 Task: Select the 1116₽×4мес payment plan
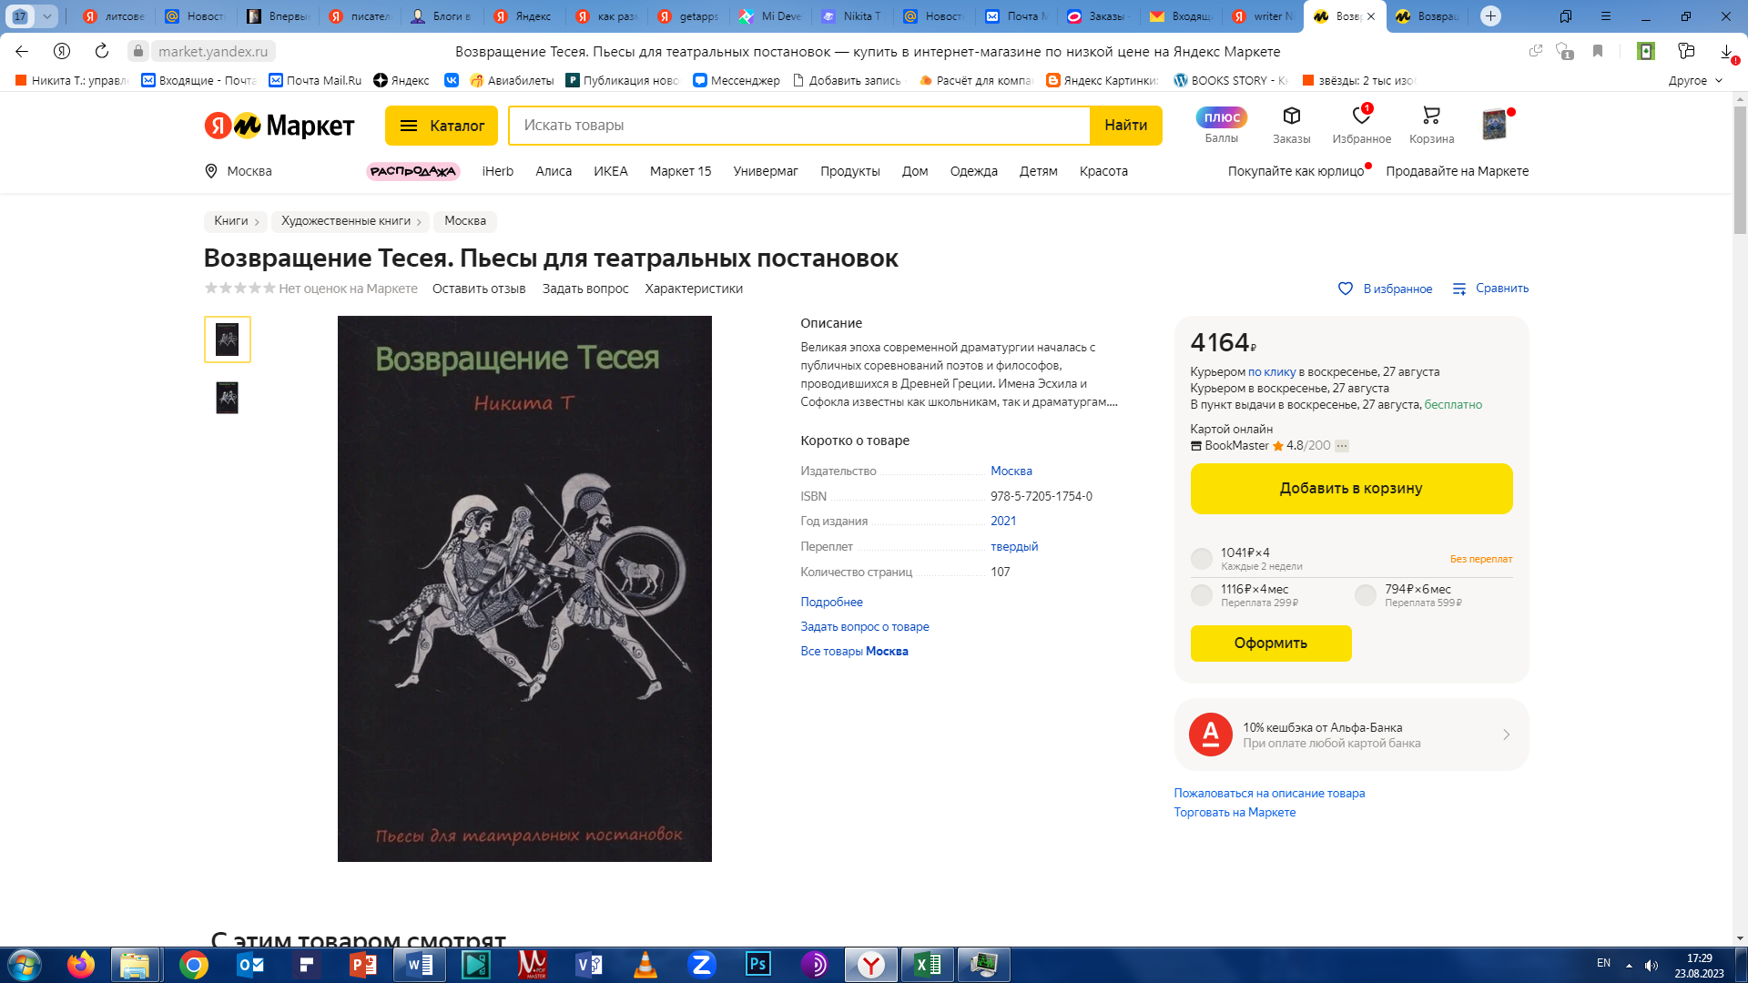[1202, 595]
